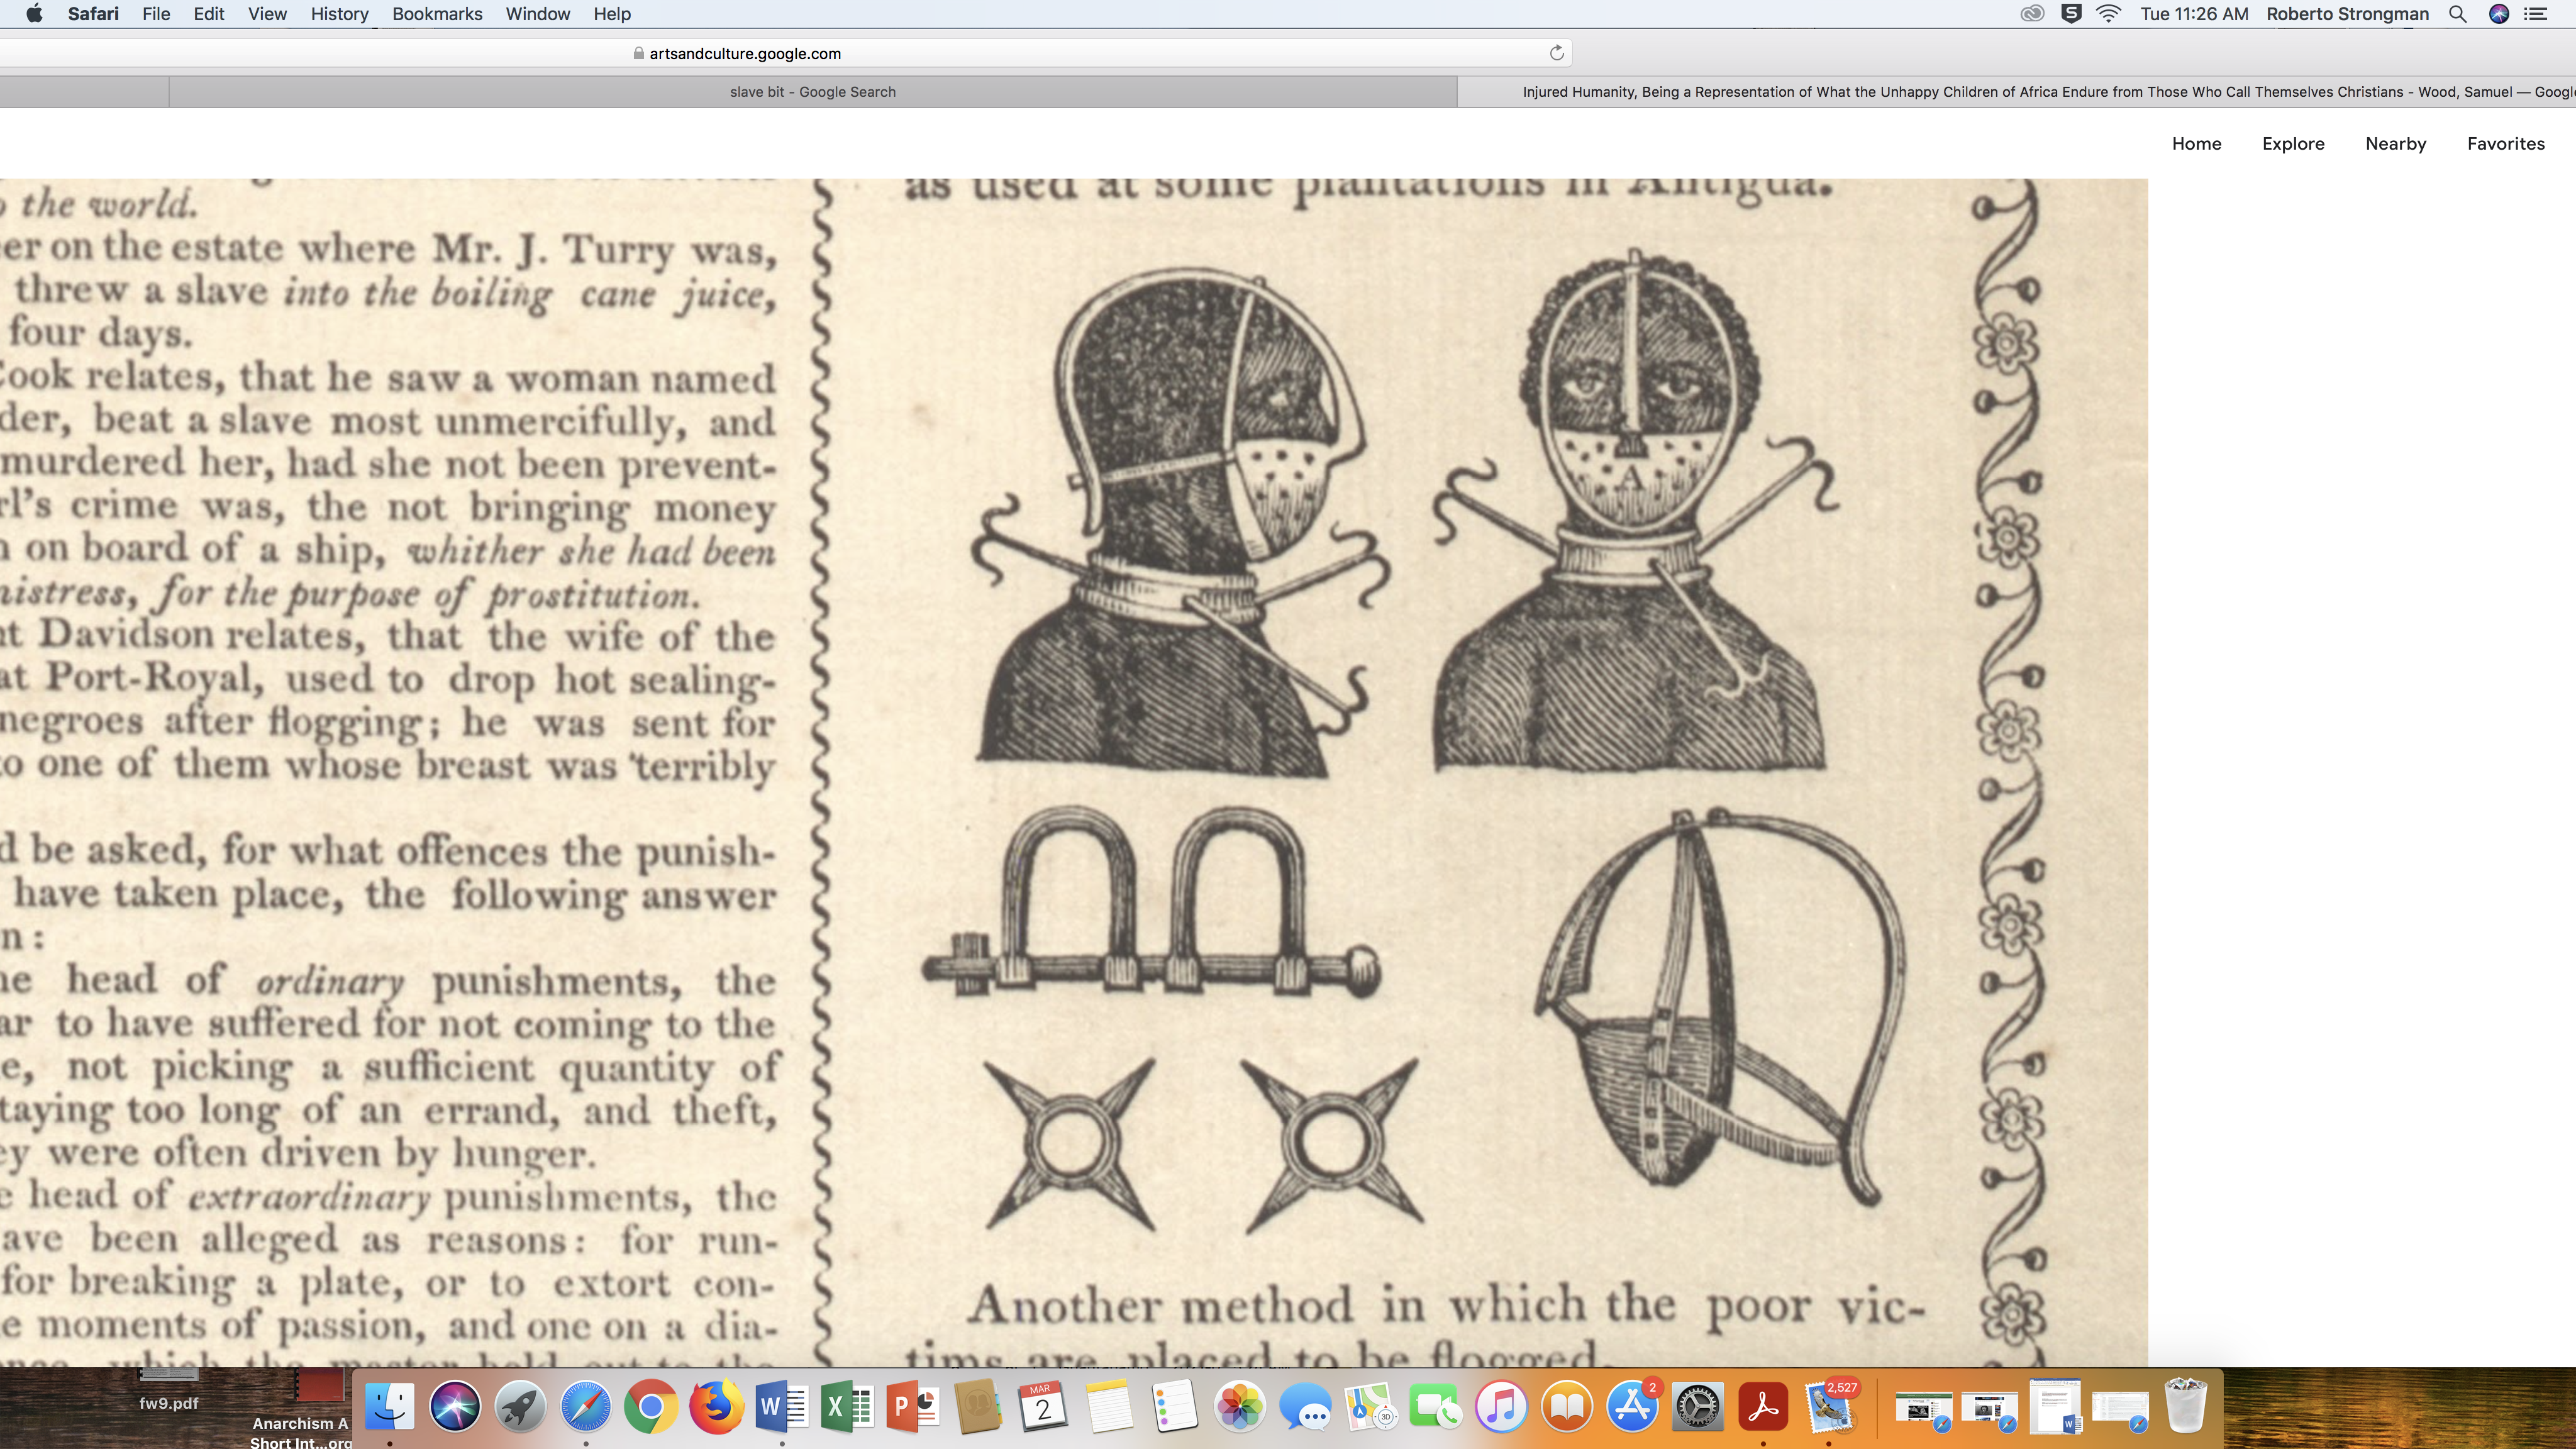This screenshot has height=1449, width=2576.
Task: Open Spotlight search magnifier
Action: point(2457,14)
